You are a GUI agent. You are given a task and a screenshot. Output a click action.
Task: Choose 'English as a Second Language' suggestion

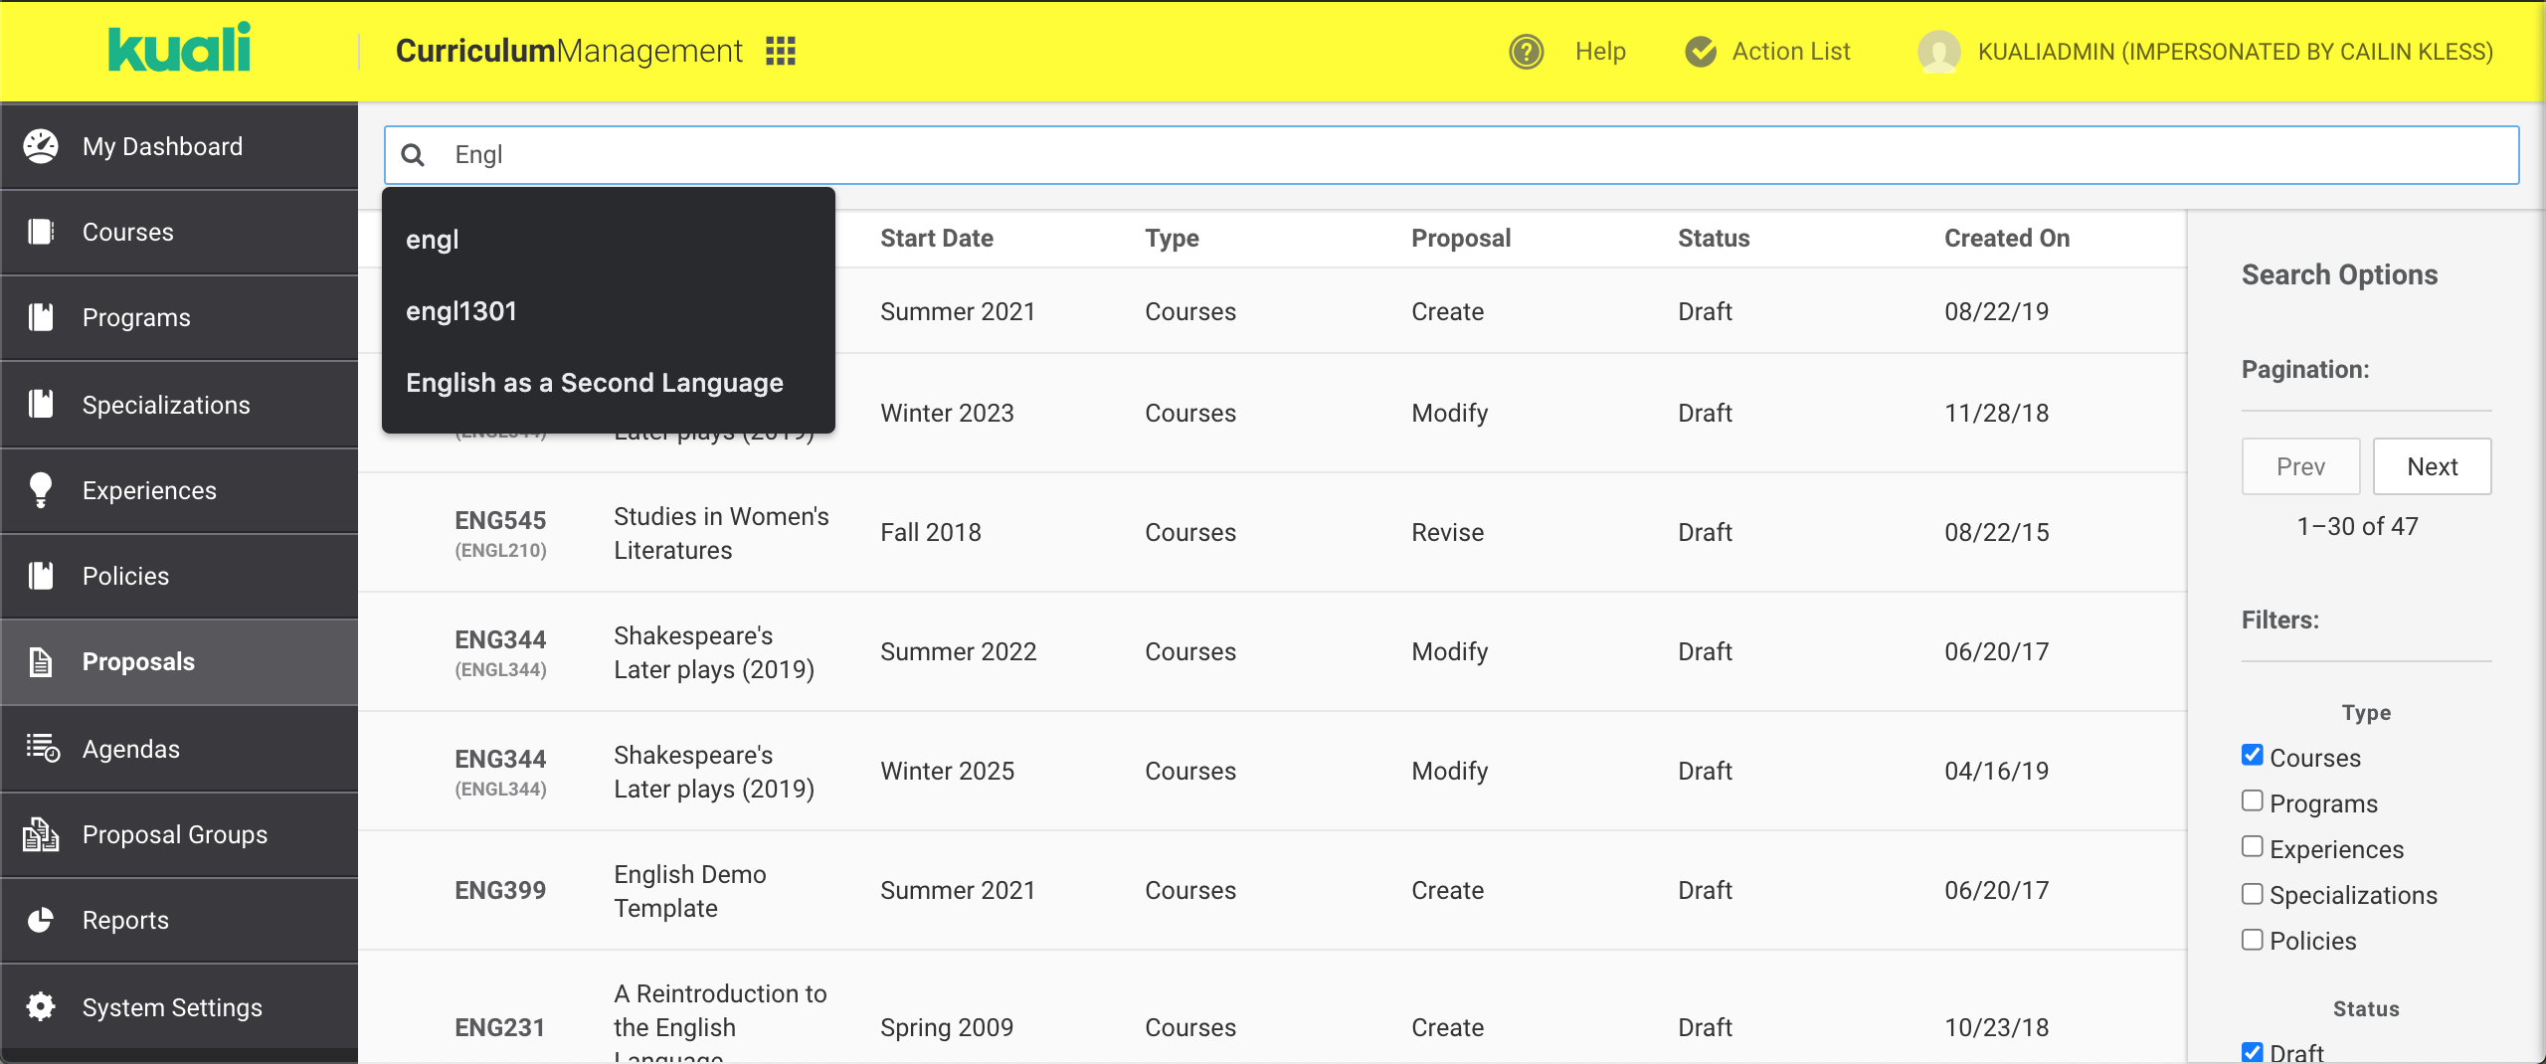[594, 383]
